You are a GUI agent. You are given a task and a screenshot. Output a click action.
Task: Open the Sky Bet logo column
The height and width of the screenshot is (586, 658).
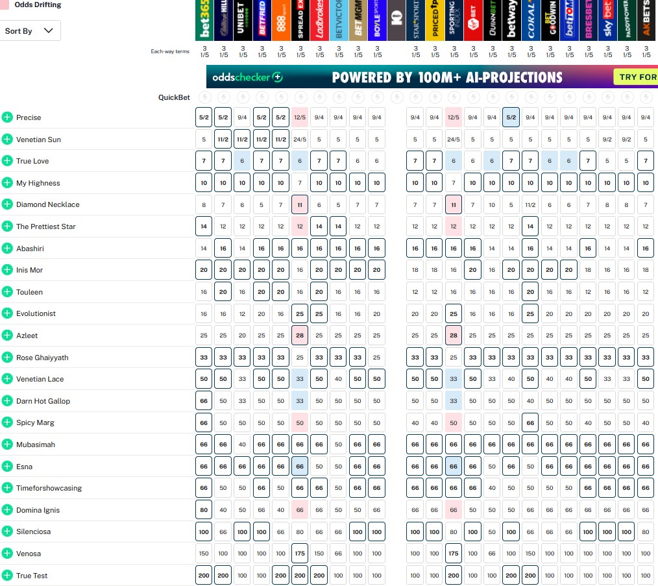tap(607, 21)
